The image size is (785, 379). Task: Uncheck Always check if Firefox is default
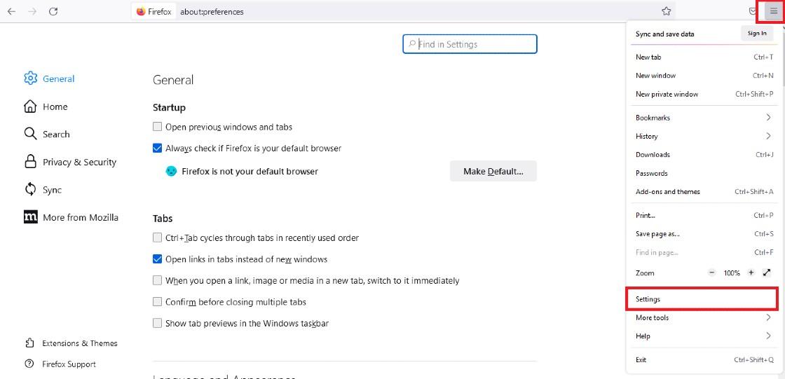pyautogui.click(x=157, y=149)
